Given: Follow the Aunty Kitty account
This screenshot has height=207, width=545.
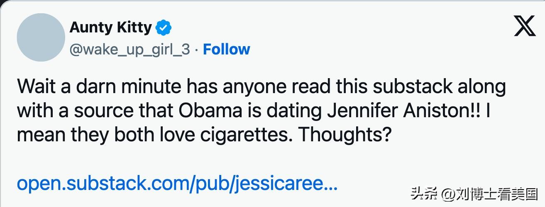Looking at the screenshot, I should (226, 49).
